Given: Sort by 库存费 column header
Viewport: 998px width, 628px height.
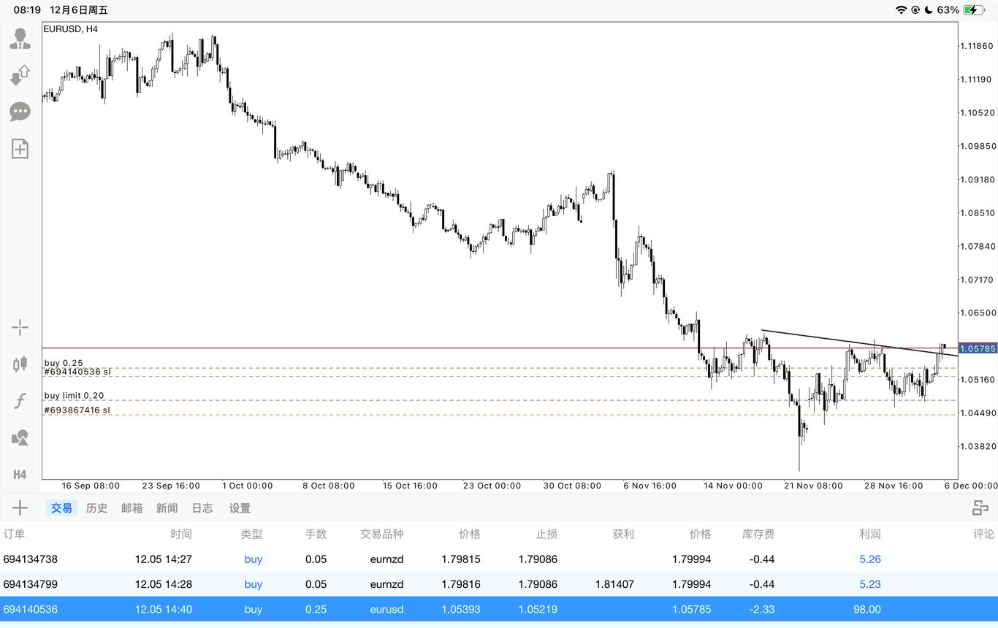Looking at the screenshot, I should coord(758,534).
